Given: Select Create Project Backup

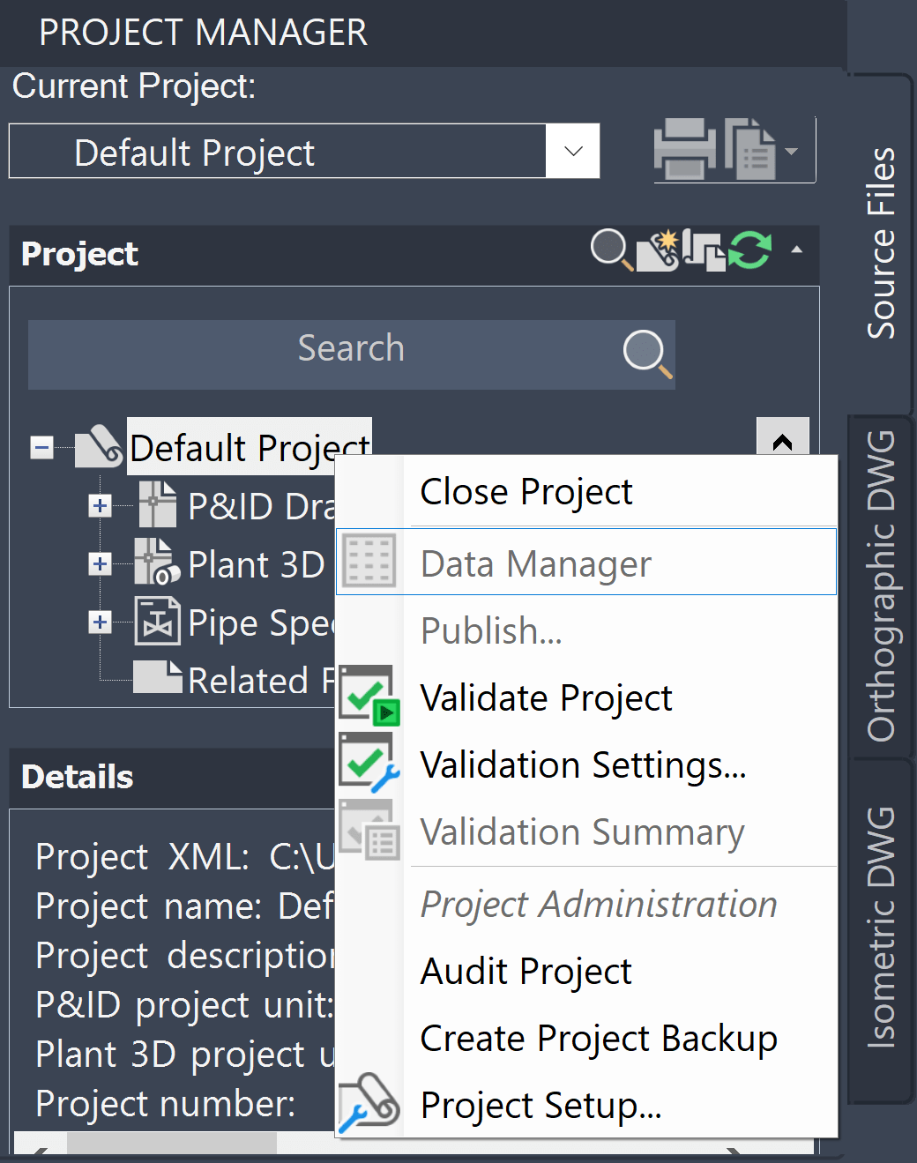Looking at the screenshot, I should [x=599, y=1039].
